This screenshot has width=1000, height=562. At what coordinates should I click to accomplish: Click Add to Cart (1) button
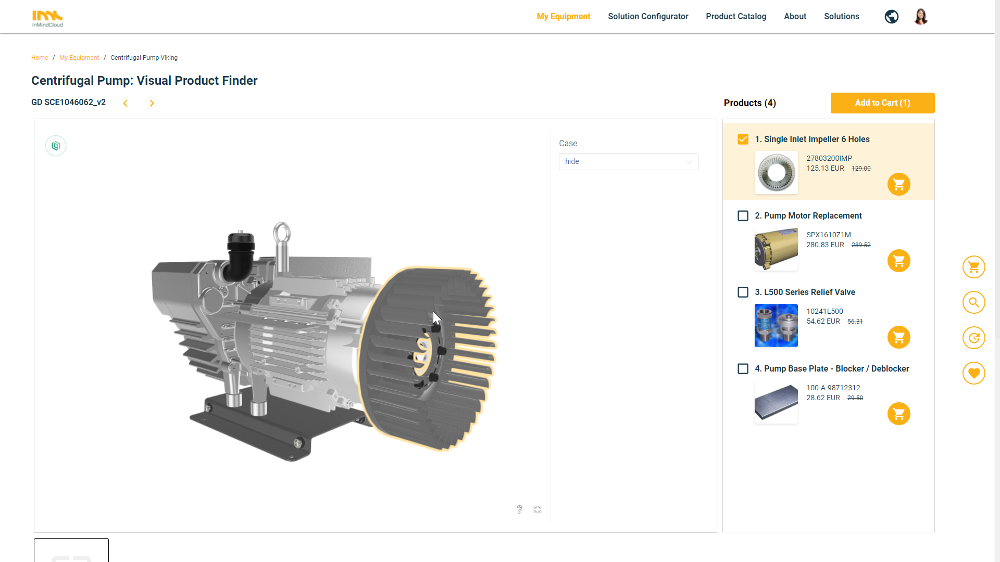tap(882, 103)
